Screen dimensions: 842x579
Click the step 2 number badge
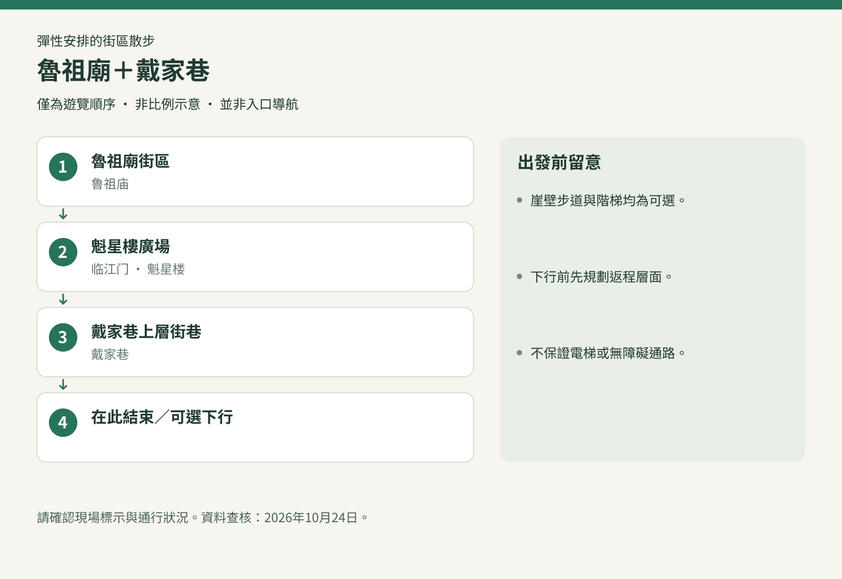(x=63, y=252)
